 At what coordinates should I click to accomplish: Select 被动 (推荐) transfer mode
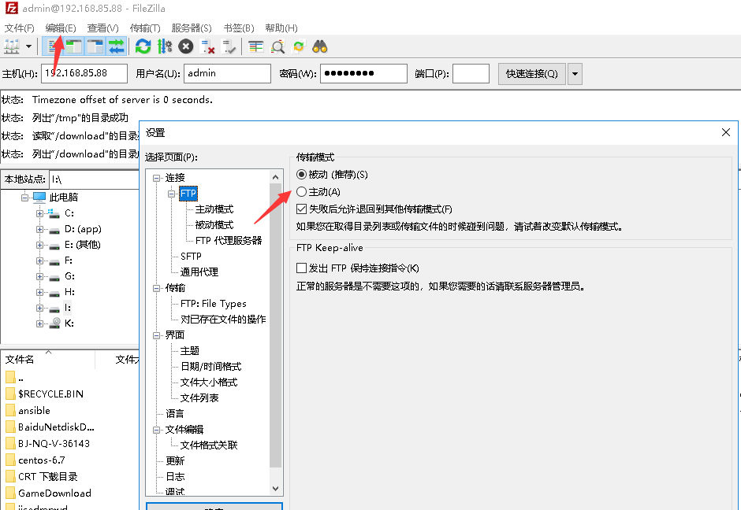click(x=301, y=175)
